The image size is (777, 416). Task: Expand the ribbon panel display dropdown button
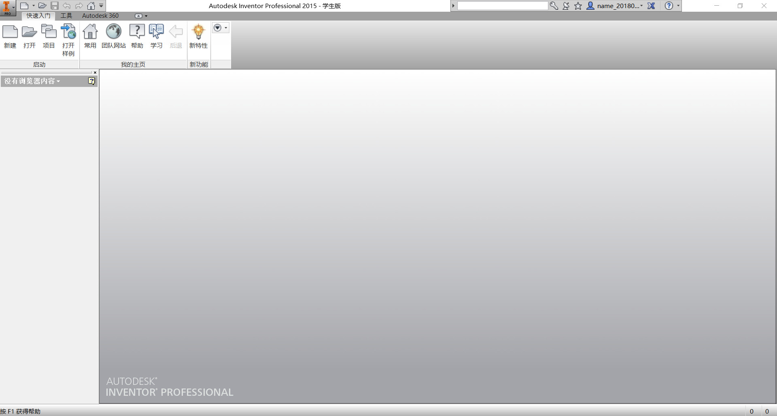[x=221, y=28]
